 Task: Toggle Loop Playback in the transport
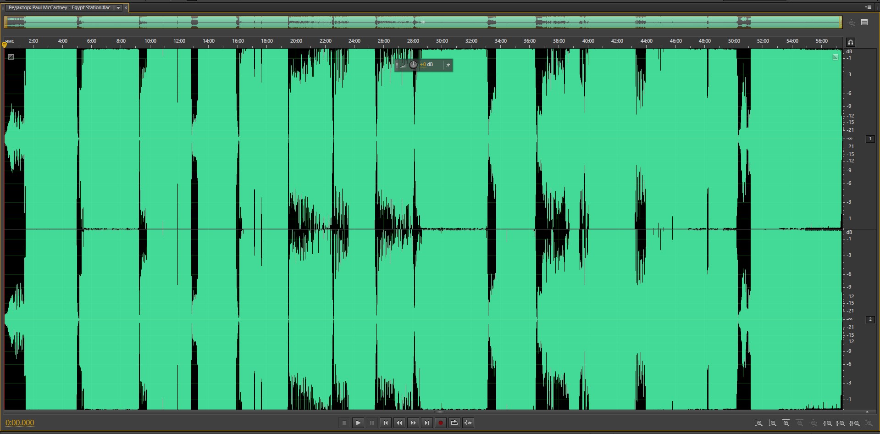pyautogui.click(x=454, y=423)
